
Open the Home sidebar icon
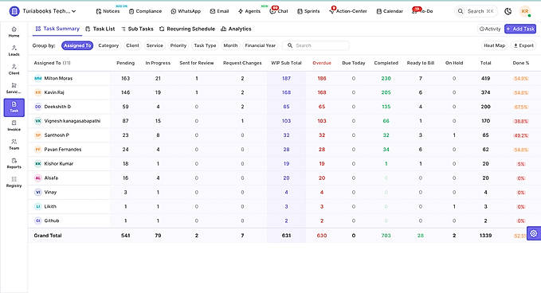14,32
